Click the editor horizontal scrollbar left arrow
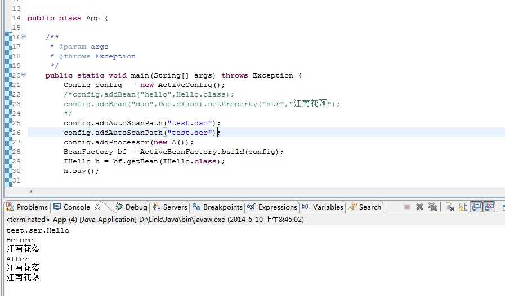 [x=31, y=192]
